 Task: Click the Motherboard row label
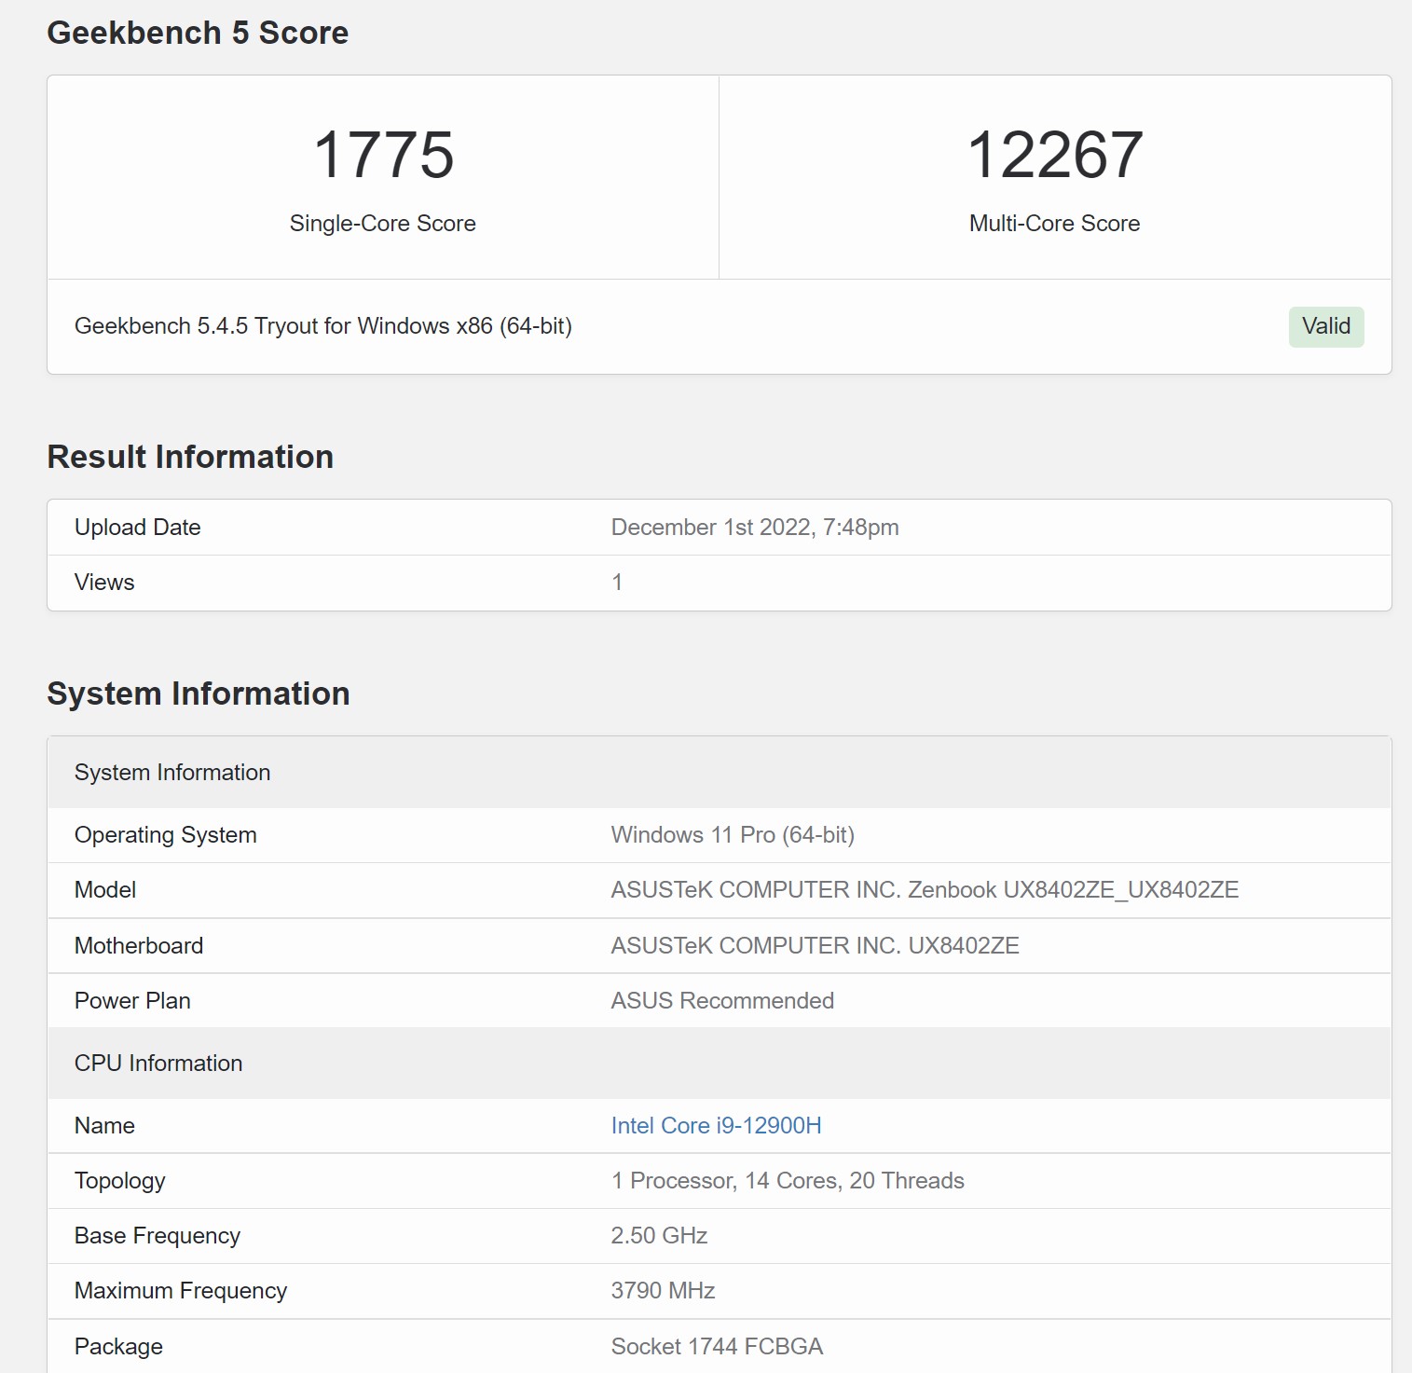pyautogui.click(x=139, y=946)
